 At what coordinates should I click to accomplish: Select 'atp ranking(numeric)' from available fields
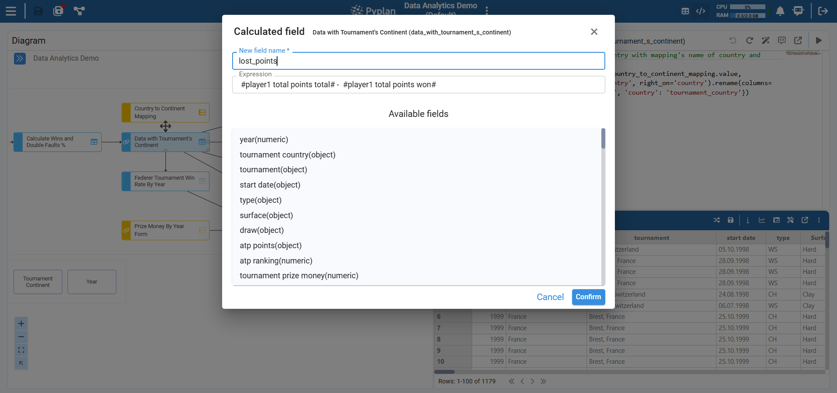276,261
